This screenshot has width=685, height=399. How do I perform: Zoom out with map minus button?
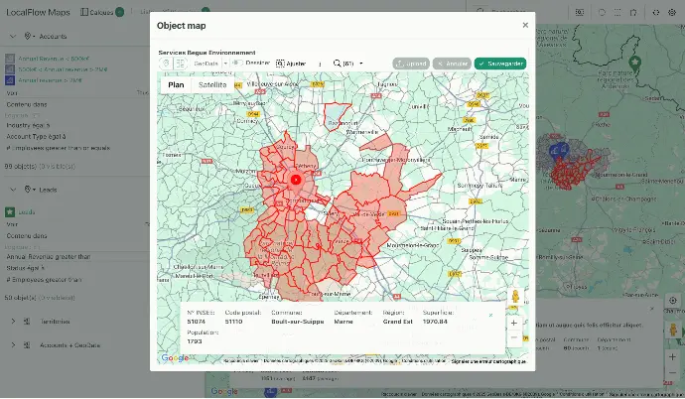coord(513,337)
